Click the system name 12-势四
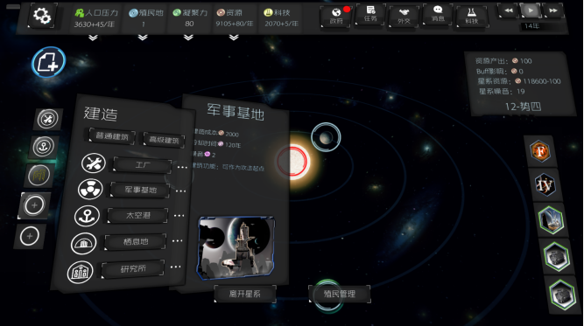Image resolution: width=584 pixels, height=326 pixels. [x=523, y=107]
